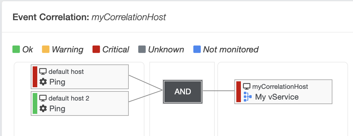The image size is (353, 136).
Task: Click the blue Not monitored legend square
Action: (x=197, y=49)
